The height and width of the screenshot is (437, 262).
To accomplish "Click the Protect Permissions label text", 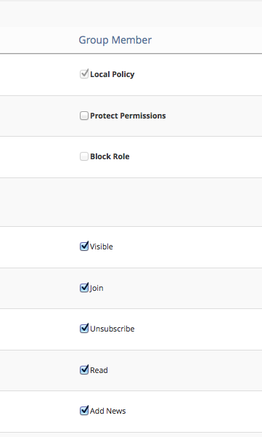I will 128,116.
